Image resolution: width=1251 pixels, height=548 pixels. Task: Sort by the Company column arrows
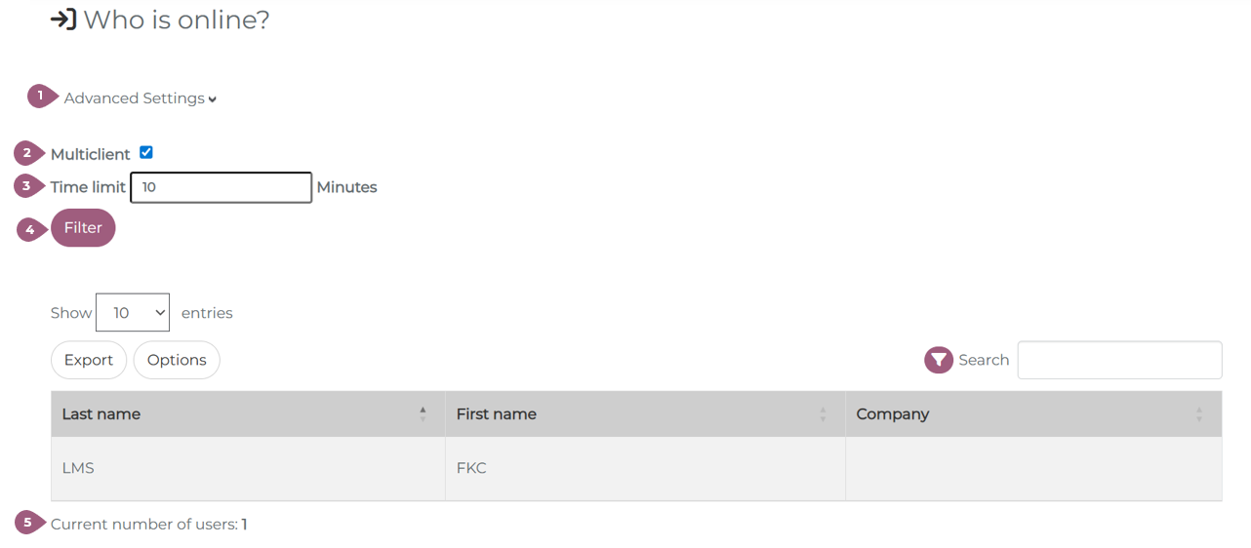1198,413
